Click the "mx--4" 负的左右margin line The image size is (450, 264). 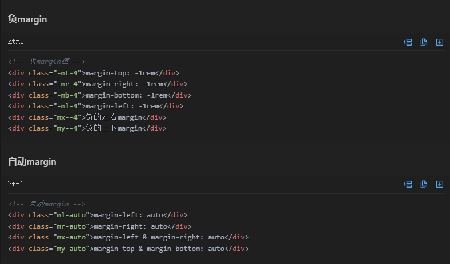click(87, 117)
